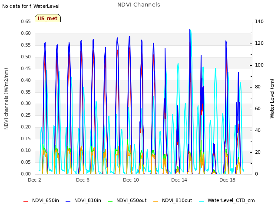
Task: Click the 0.55 left axis tick label
Action: click(x=26, y=45)
